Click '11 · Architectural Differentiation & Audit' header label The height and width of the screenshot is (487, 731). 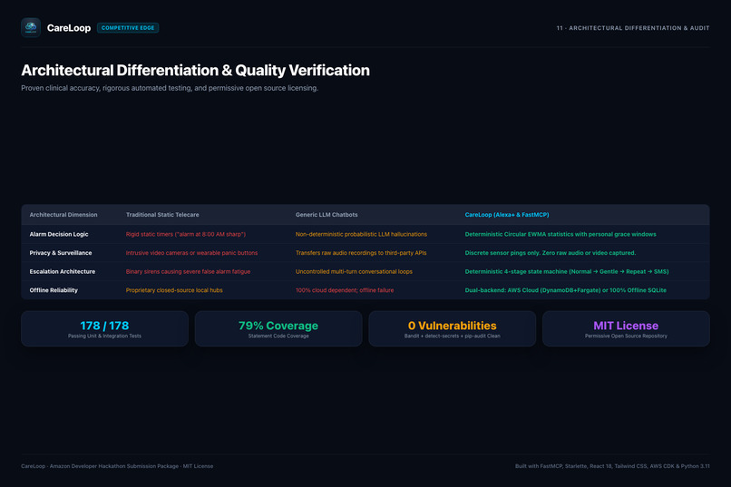click(633, 28)
